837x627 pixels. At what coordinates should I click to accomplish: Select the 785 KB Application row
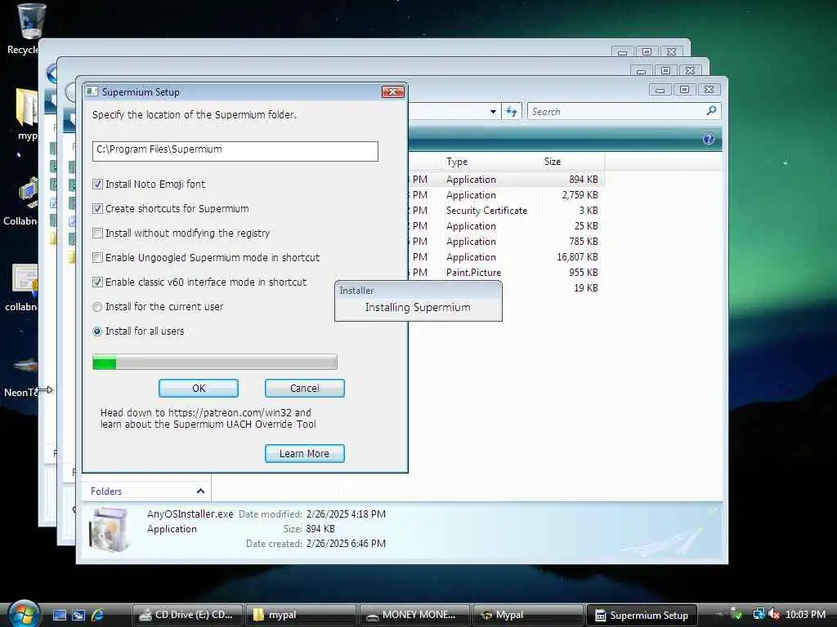pos(506,242)
